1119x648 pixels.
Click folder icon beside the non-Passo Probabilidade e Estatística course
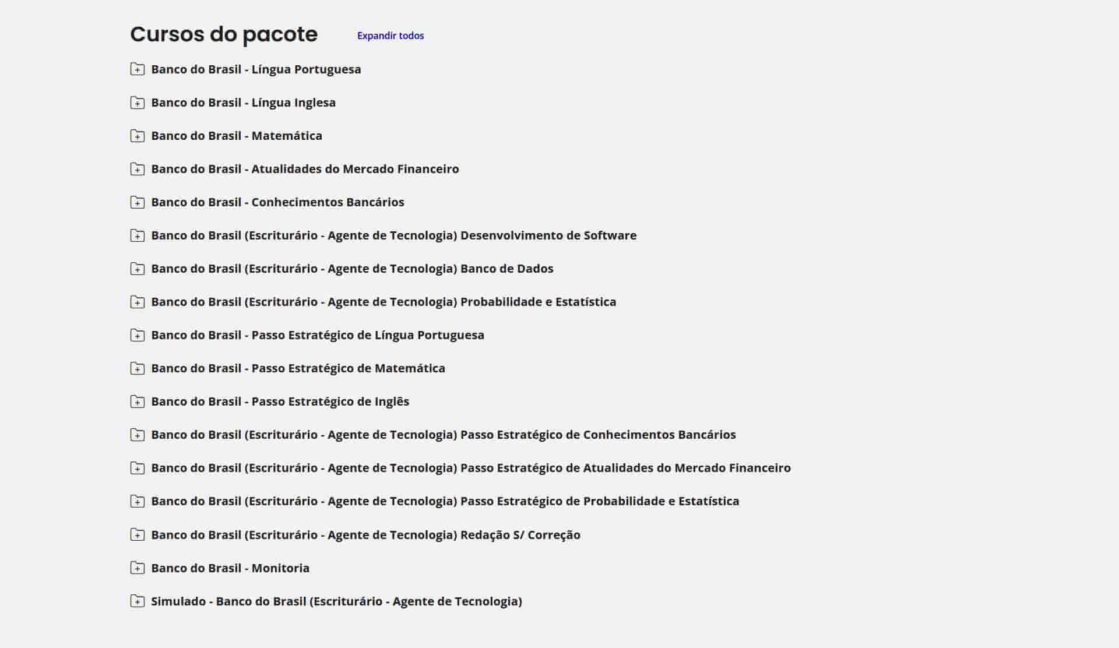click(137, 302)
